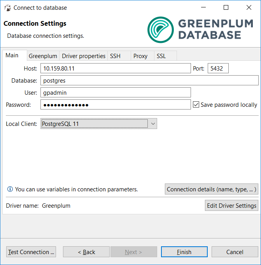Click the Database field with postgres

point(149,80)
